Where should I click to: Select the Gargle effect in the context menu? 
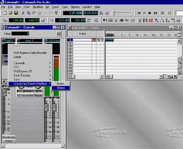coord(30,57)
